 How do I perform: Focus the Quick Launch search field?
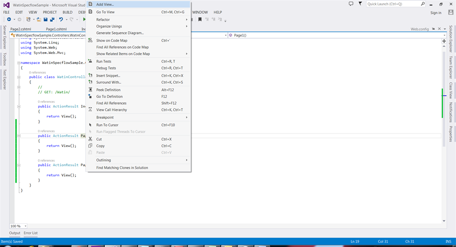click(x=393, y=4)
